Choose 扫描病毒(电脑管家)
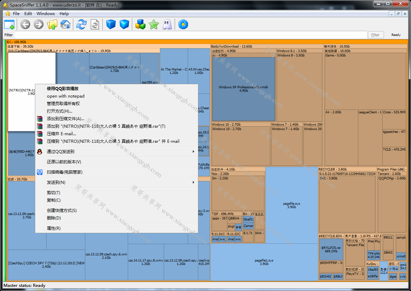411x291 pixels. (x=116, y=172)
